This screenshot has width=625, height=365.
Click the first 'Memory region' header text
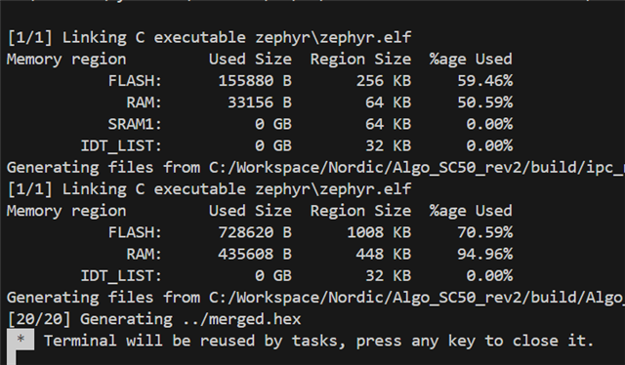click(x=66, y=60)
